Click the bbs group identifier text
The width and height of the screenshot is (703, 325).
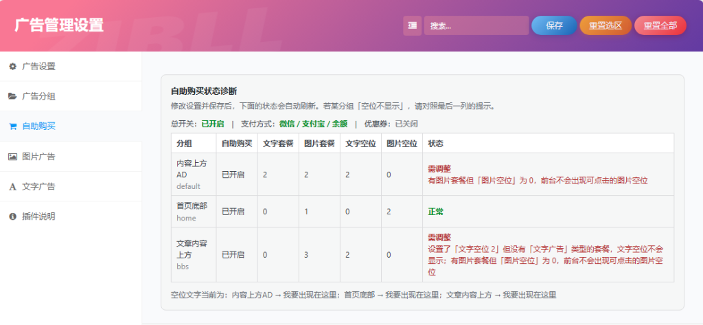(183, 266)
